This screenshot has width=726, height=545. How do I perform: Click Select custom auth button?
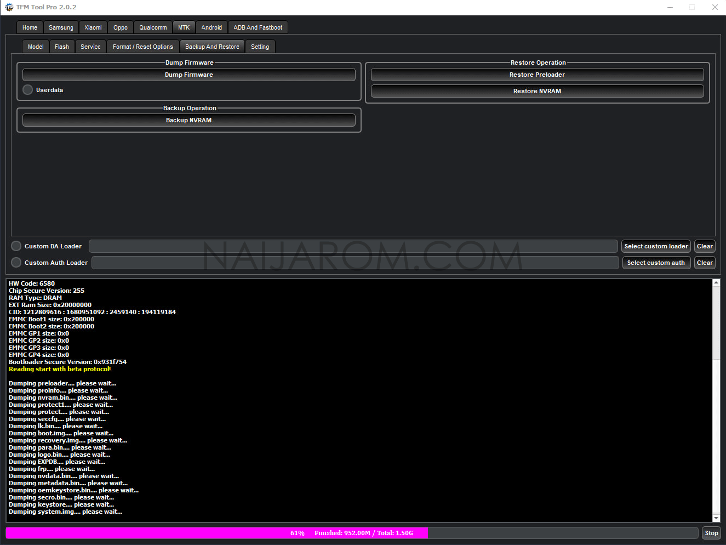pos(656,263)
